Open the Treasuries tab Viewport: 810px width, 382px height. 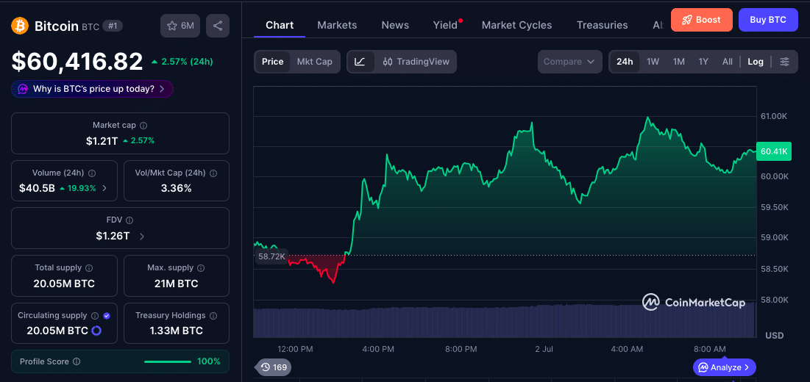tap(603, 25)
